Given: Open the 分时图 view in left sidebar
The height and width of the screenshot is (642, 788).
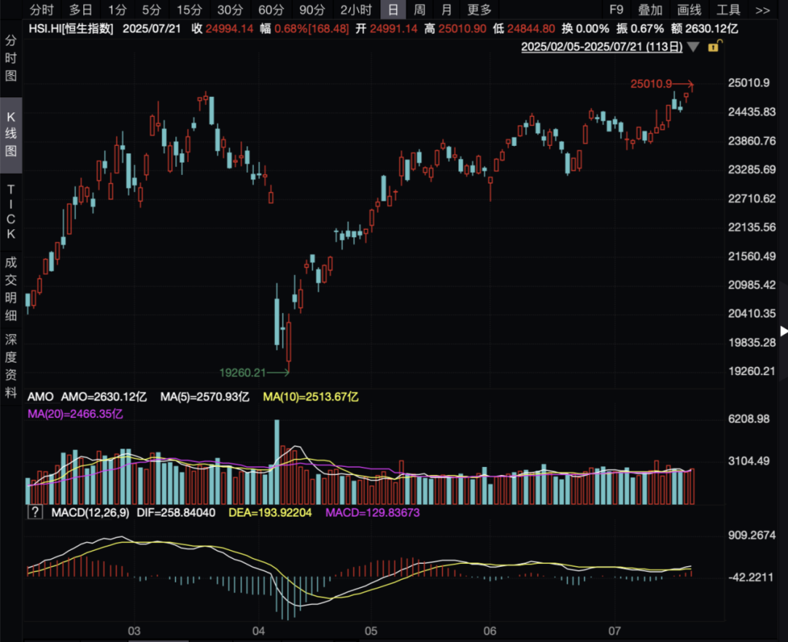Looking at the screenshot, I should coord(11,58).
